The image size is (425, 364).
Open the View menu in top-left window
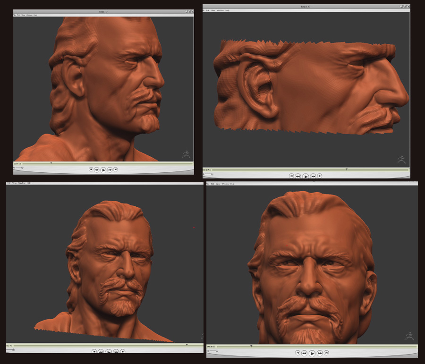[x=23, y=15]
